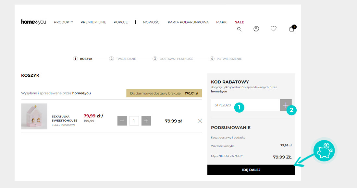357x188 pixels.
Task: Focus the discount code input field
Action: pos(245,105)
